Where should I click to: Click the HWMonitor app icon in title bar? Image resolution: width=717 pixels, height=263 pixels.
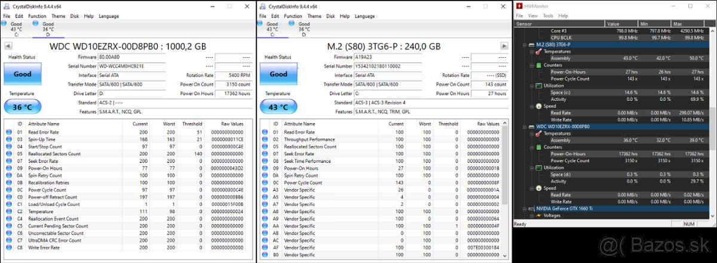click(x=519, y=6)
